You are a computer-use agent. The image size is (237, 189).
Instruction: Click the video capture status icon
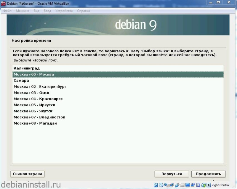(193, 185)
